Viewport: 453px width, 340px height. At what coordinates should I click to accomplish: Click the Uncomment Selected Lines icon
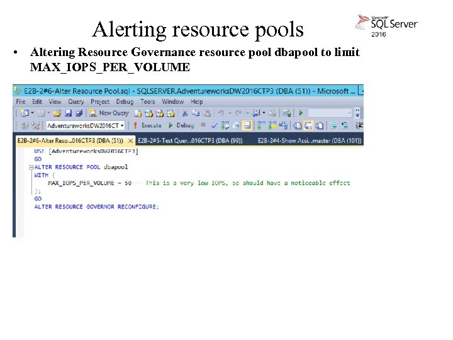(345, 125)
